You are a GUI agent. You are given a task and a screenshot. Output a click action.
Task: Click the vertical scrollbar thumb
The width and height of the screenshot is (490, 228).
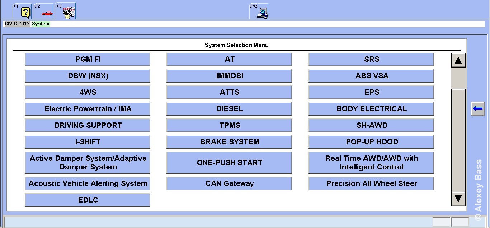click(458, 140)
